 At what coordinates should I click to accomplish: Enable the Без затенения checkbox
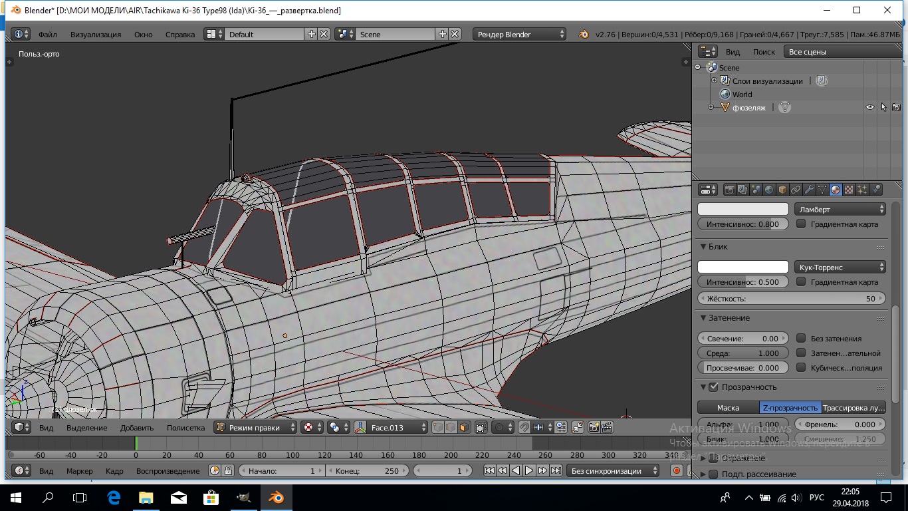[801, 339]
